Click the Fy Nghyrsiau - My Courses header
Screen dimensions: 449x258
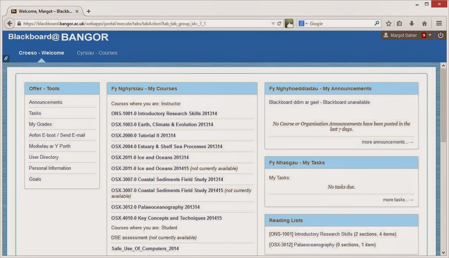pos(182,89)
